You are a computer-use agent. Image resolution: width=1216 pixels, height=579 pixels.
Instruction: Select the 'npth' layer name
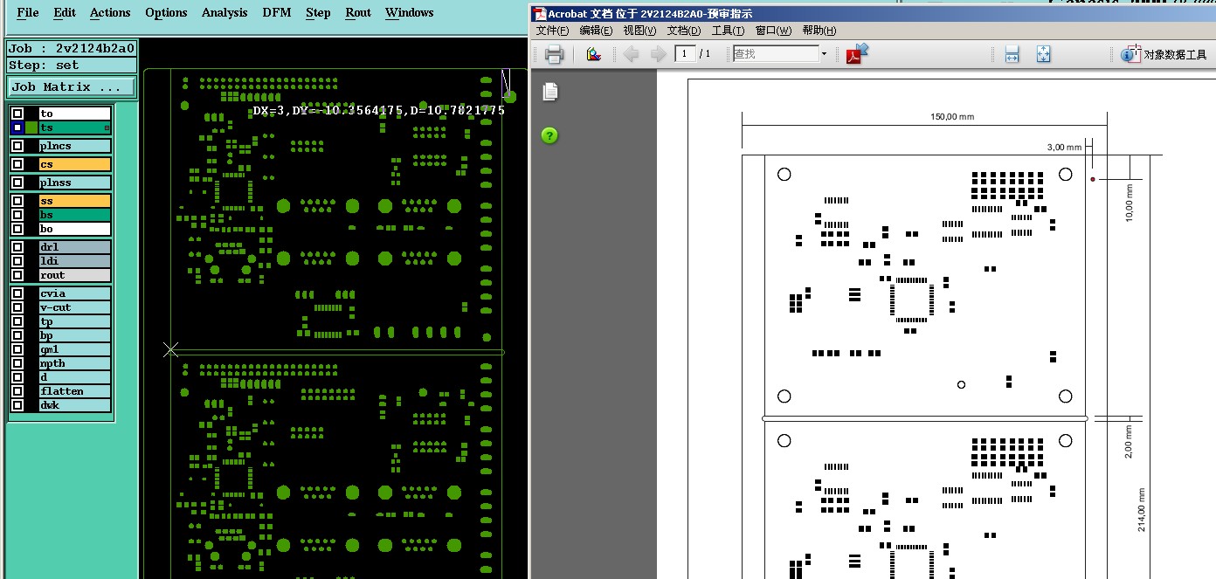pyautogui.click(x=74, y=363)
